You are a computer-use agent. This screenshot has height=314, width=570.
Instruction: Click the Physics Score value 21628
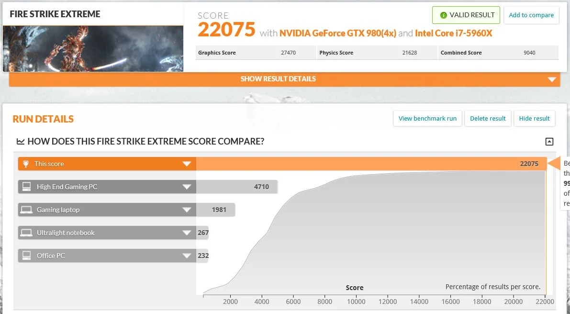(x=410, y=53)
